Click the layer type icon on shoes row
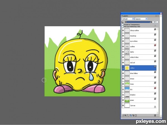 click(x=155, y=77)
